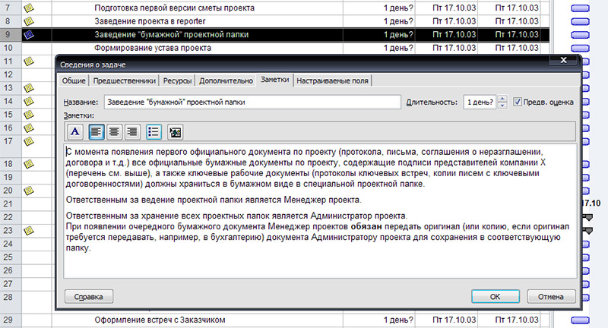608x328 pixels.
Task: Click the note icon in row 9
Action: [x=30, y=34]
